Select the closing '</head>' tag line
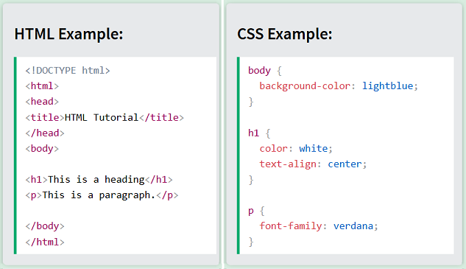Image resolution: width=466 pixels, height=269 pixels. pos(45,133)
